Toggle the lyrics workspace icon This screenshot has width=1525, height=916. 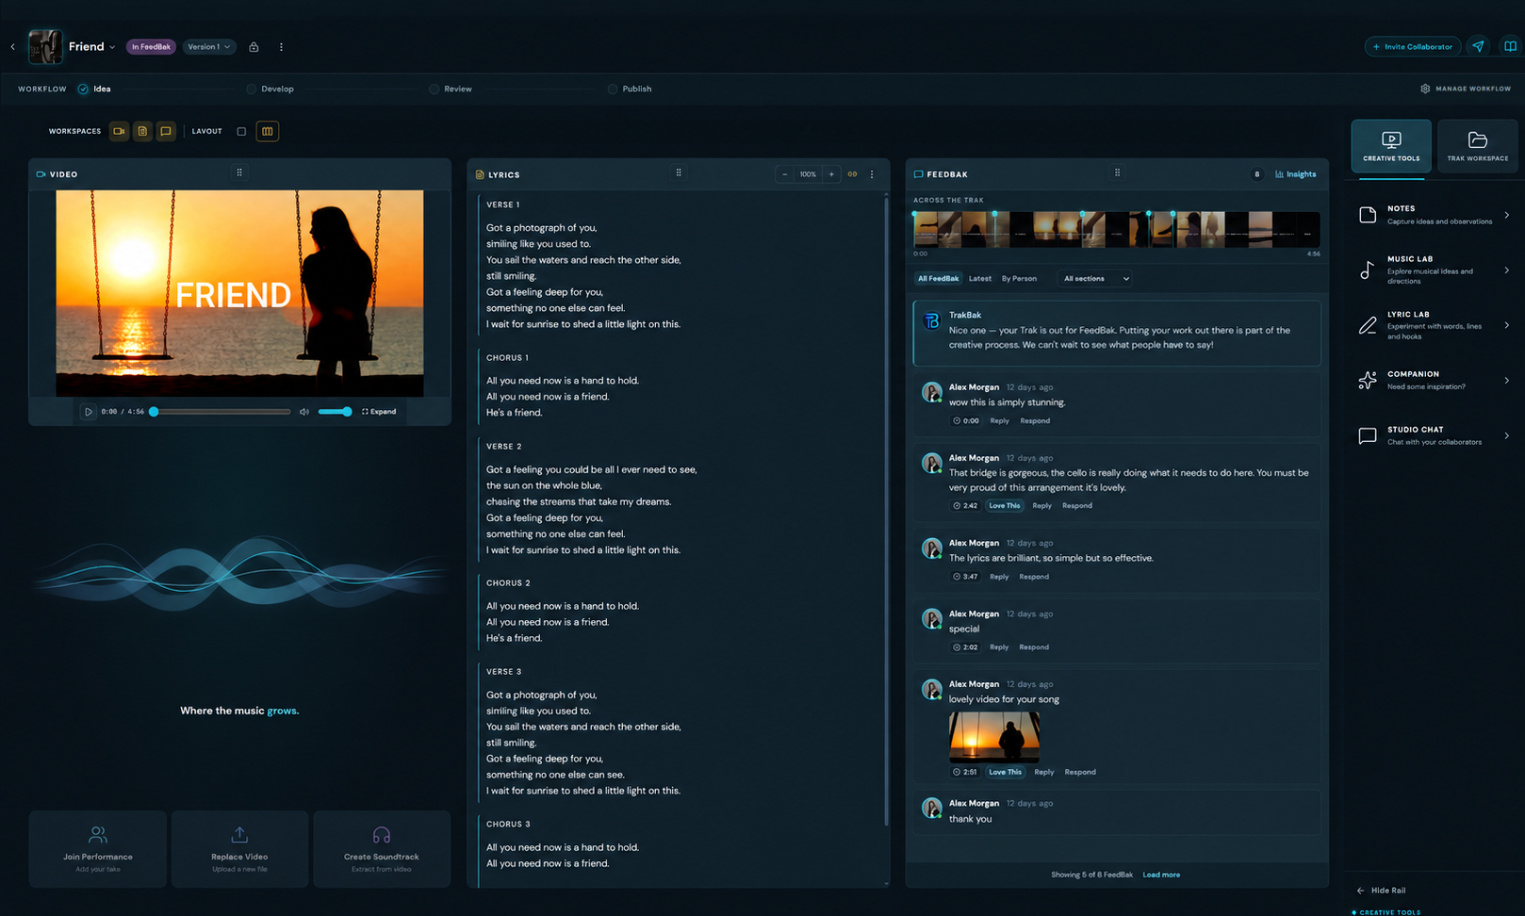click(x=142, y=131)
